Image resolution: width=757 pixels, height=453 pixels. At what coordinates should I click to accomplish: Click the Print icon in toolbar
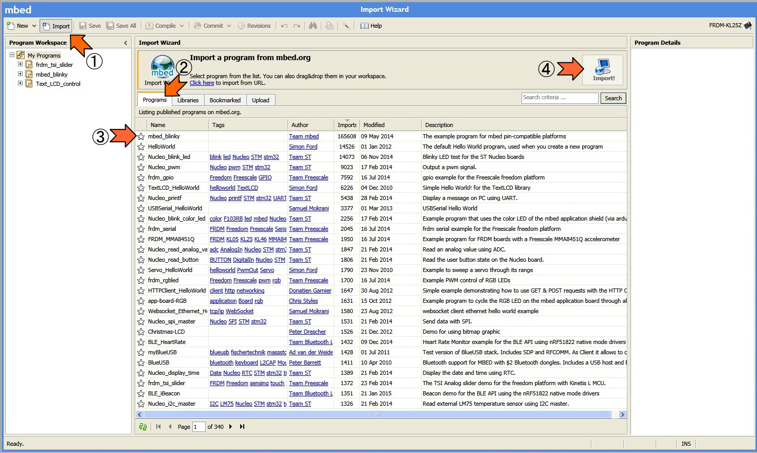(330, 26)
